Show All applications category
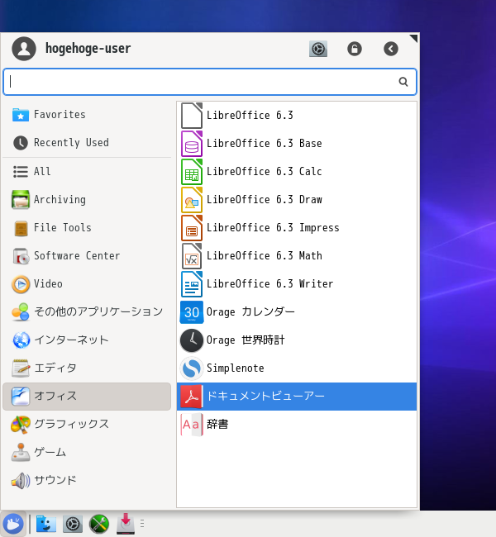496x537 pixels. point(87,172)
